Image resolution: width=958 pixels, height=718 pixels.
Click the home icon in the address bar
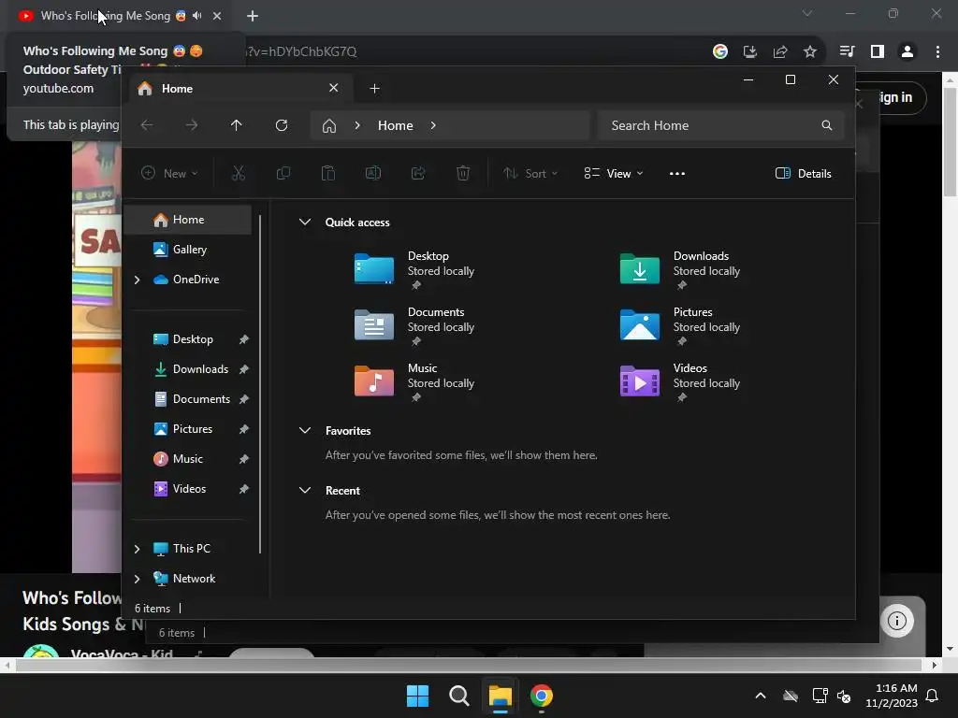click(x=329, y=126)
